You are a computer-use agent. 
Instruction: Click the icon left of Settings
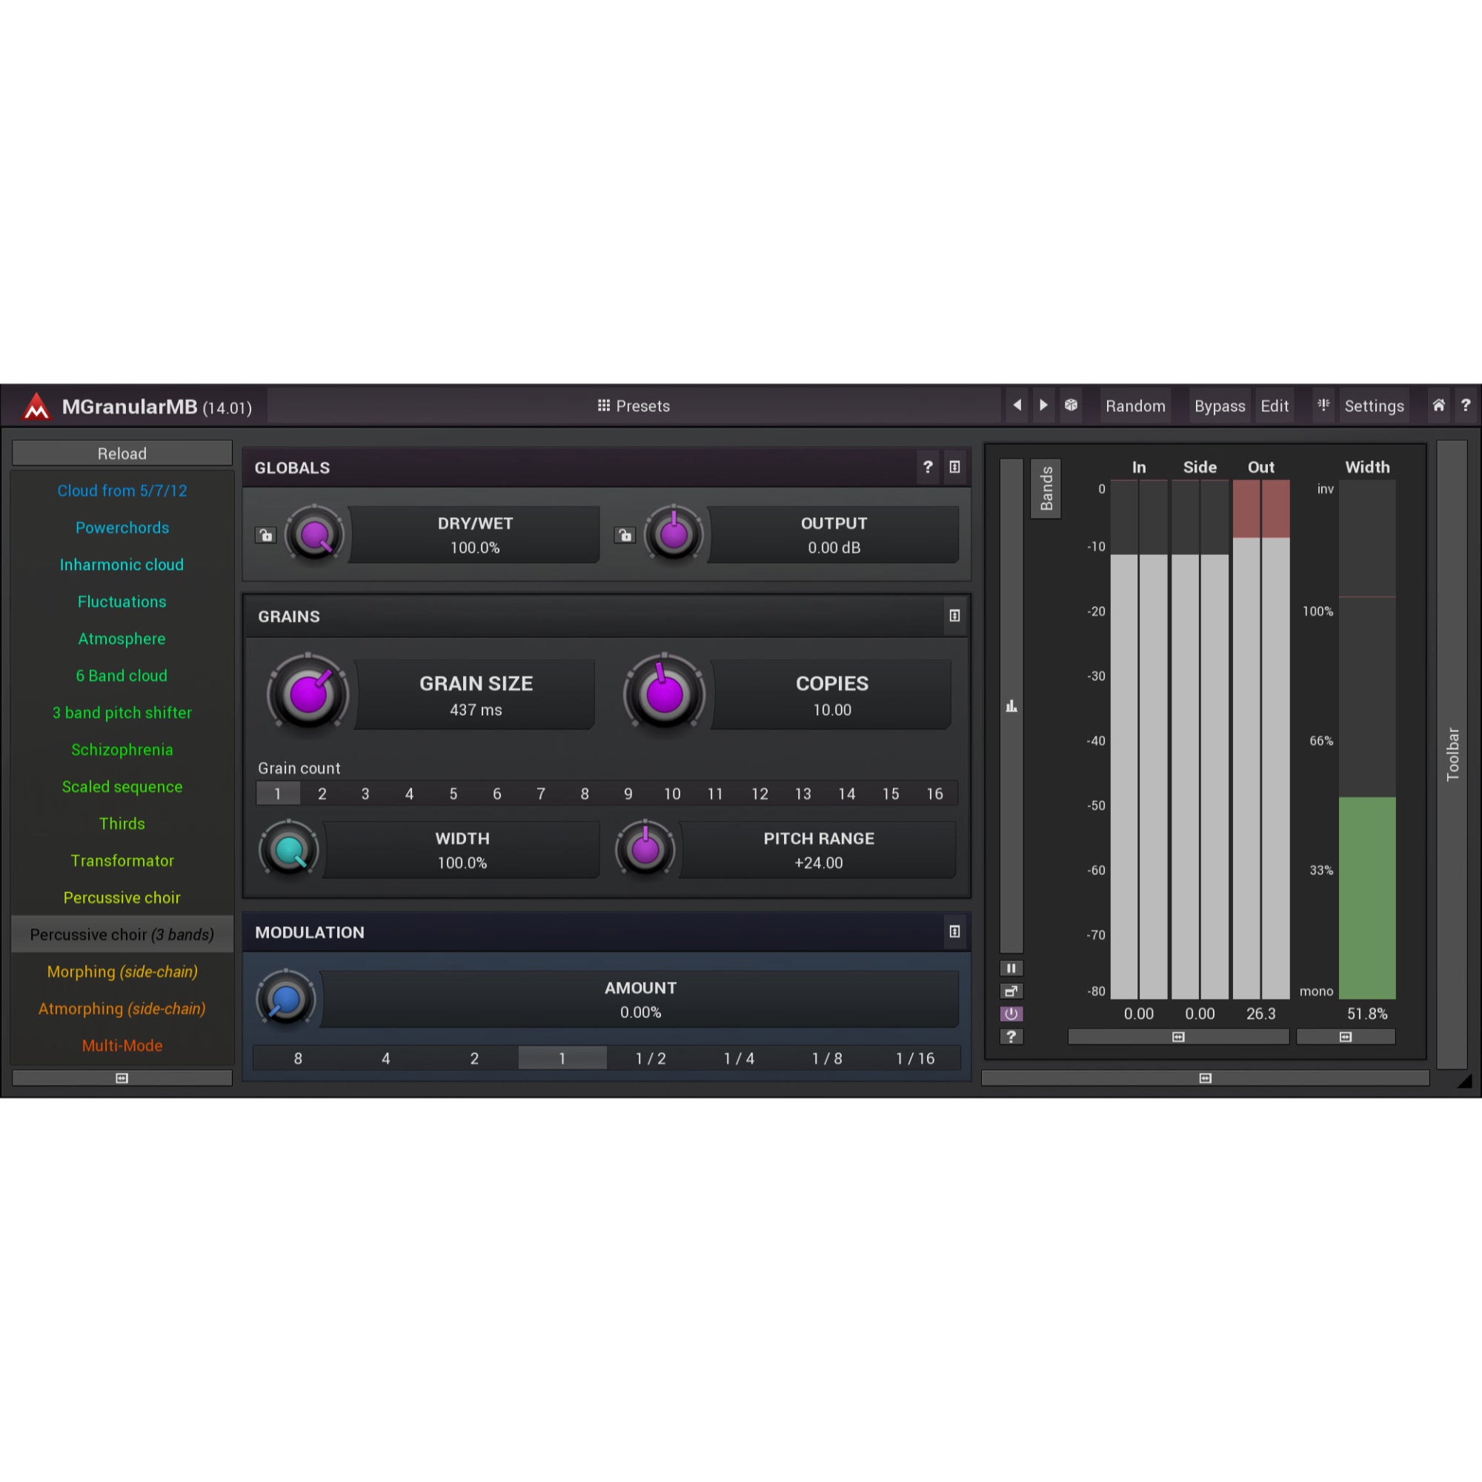[1323, 405]
